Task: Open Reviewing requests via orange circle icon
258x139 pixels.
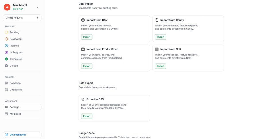Action: coord(7,39)
